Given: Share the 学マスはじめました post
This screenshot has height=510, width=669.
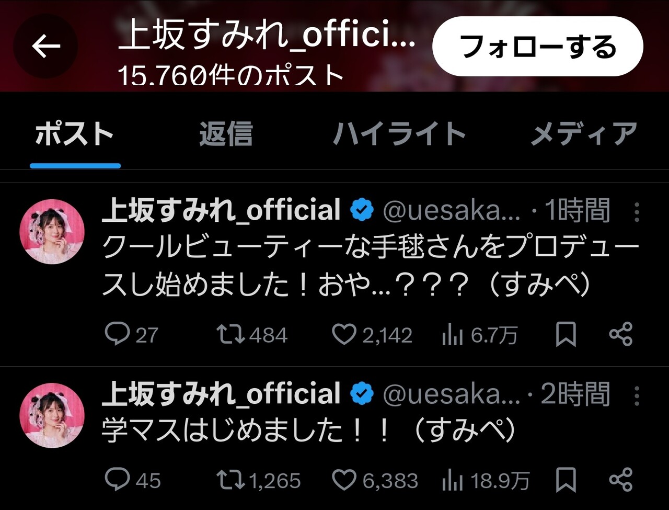Looking at the screenshot, I should [621, 480].
